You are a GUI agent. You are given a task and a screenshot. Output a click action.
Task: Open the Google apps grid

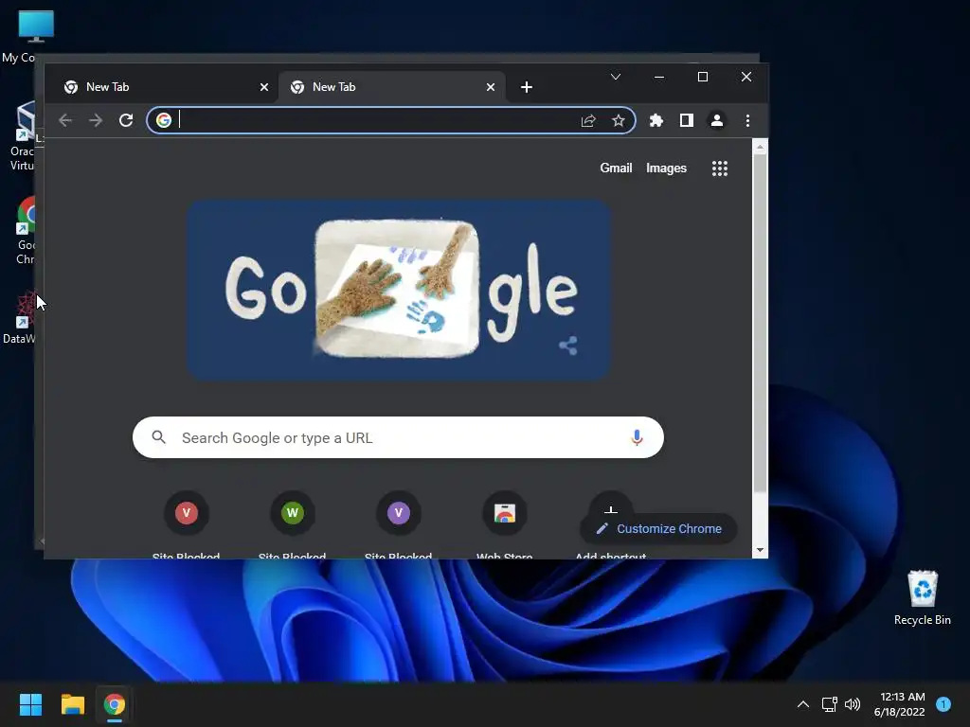tap(720, 168)
